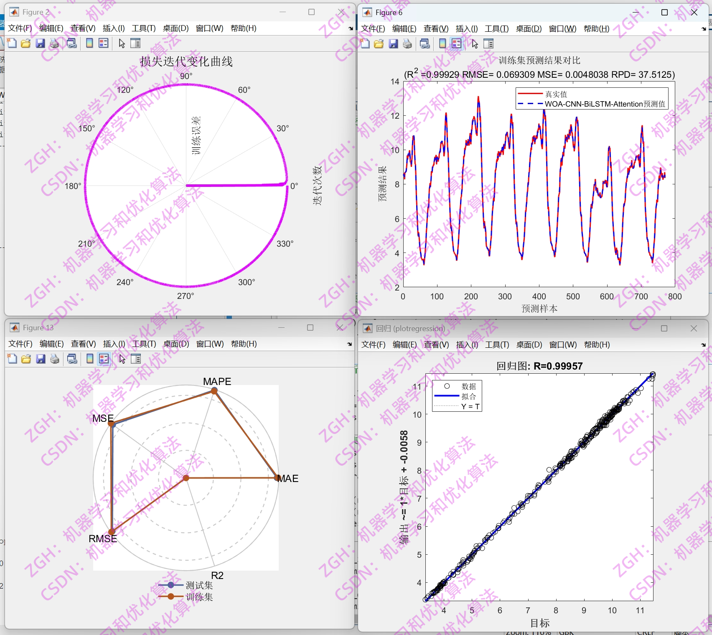Print Figure 13 with the printer icon
This screenshot has height=635, width=712.
point(55,359)
